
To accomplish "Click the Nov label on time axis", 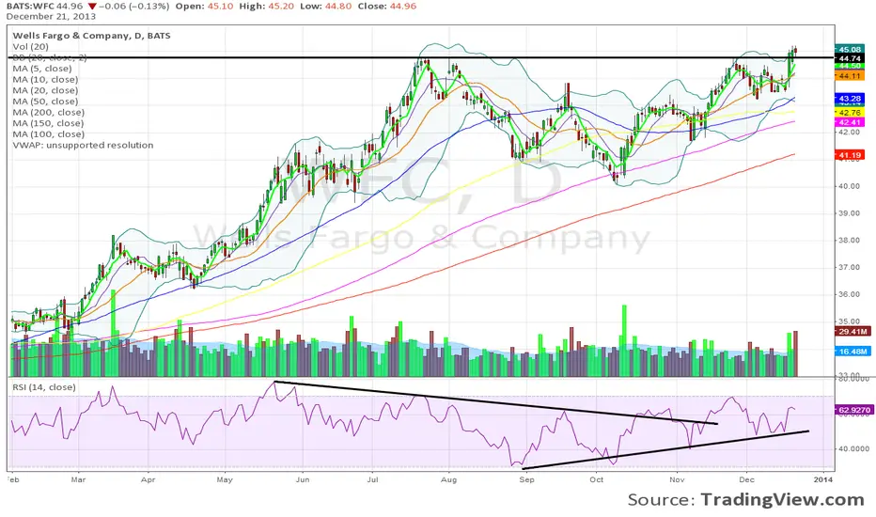I will point(677,479).
